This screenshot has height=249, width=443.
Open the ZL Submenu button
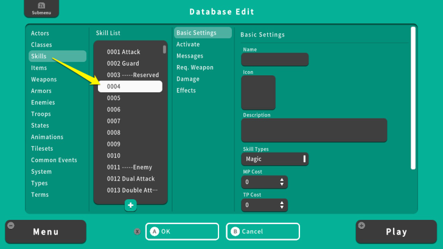[x=41, y=9]
